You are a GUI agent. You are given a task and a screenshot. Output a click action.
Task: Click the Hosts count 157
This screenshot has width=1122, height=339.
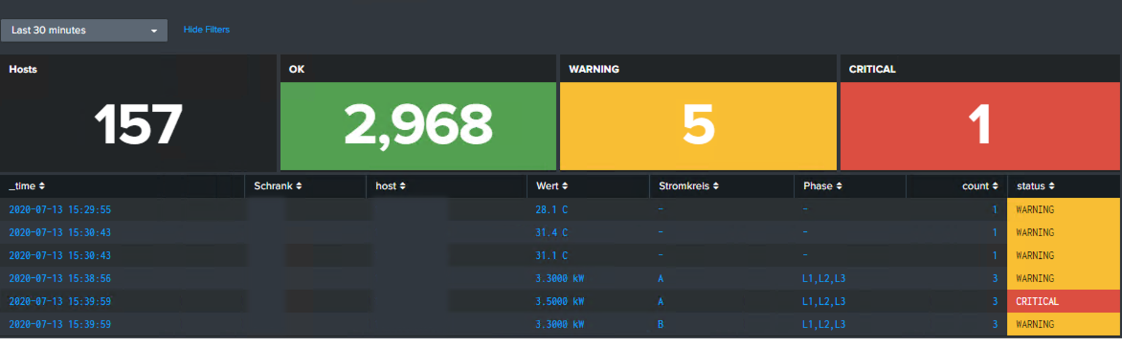(x=138, y=125)
